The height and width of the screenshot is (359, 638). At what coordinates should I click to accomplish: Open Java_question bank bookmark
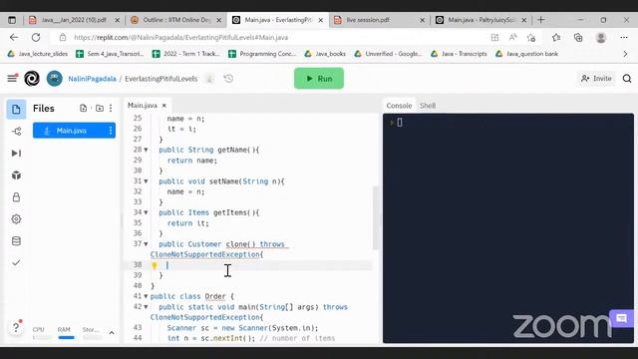tap(526, 54)
